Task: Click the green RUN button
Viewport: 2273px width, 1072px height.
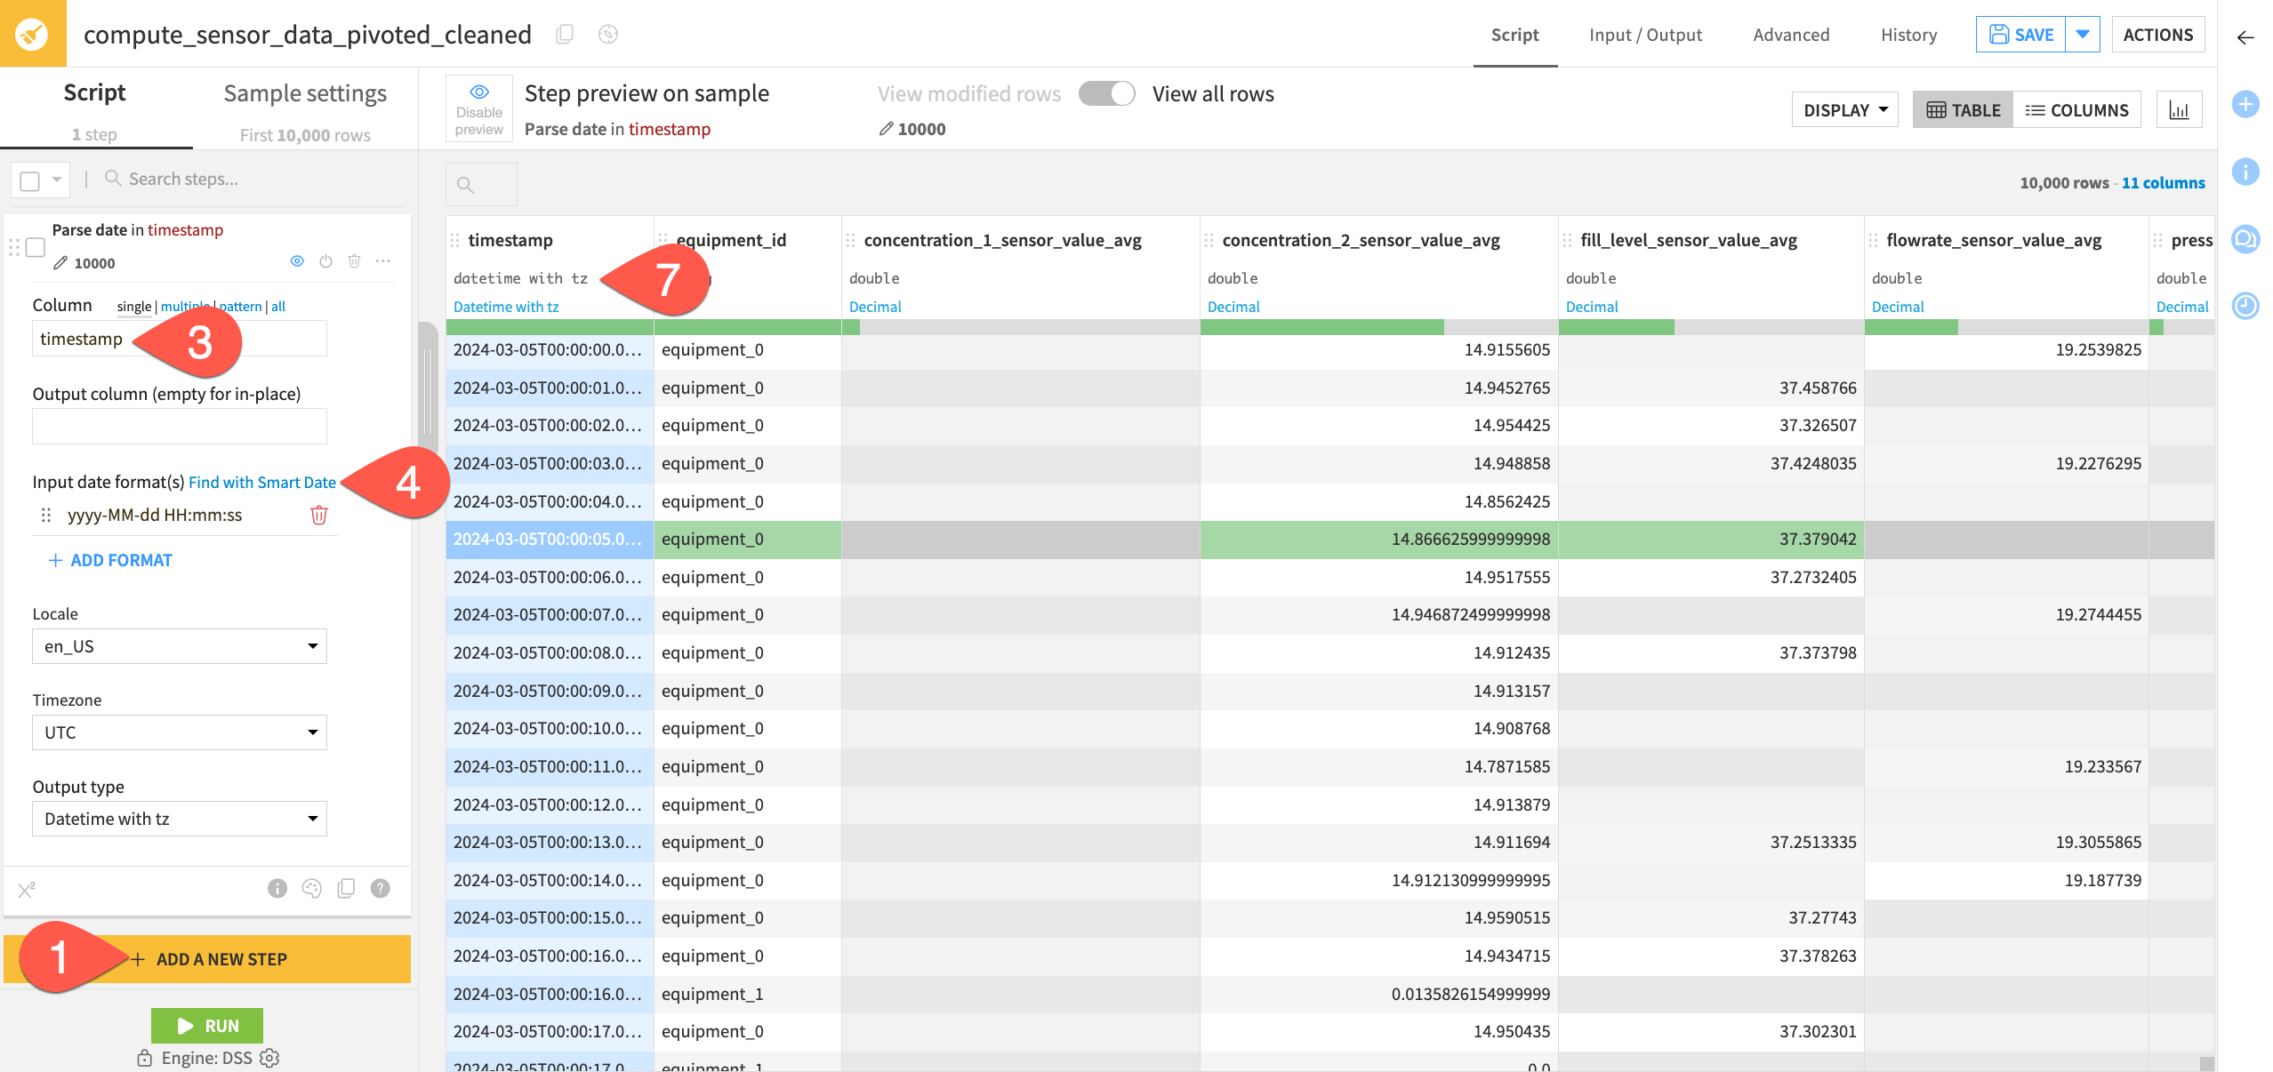Action: point(207,1026)
